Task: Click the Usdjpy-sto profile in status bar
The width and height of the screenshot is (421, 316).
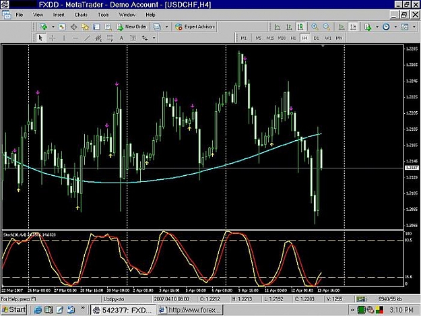Action: click(x=114, y=298)
